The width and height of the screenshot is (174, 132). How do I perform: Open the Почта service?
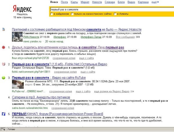click(x=64, y=2)
